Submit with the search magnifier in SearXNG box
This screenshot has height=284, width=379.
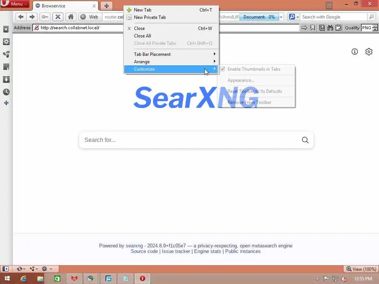305,140
